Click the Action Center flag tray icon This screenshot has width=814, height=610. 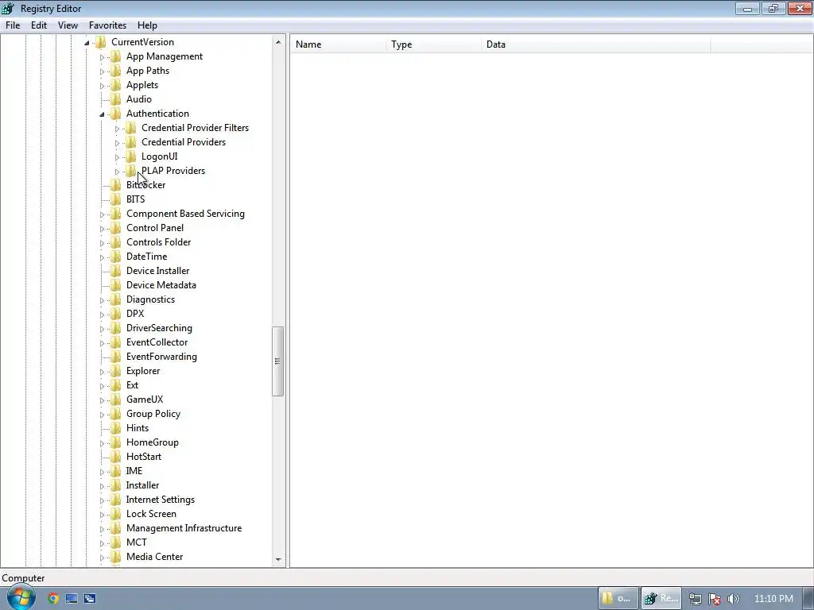pos(715,599)
